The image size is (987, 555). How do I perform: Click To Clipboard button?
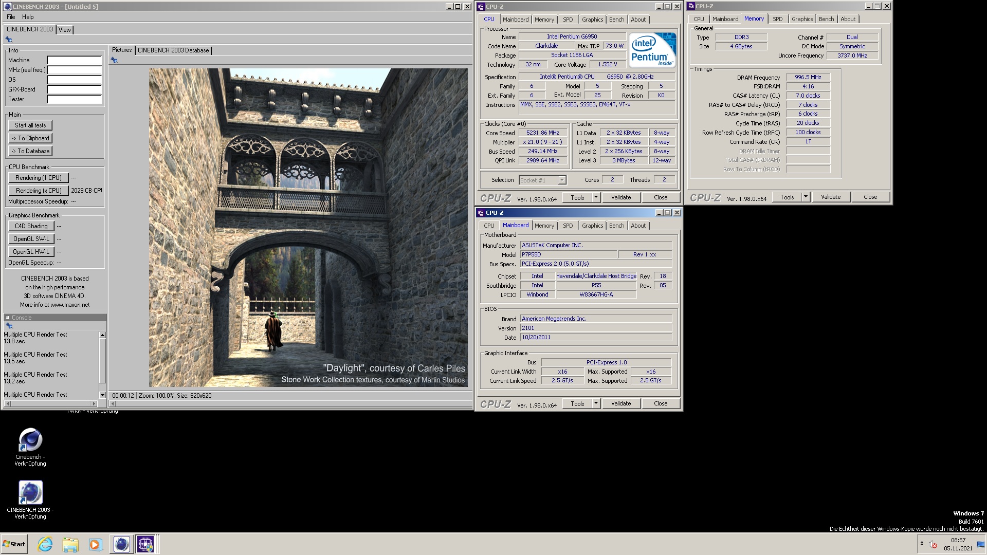pyautogui.click(x=30, y=138)
